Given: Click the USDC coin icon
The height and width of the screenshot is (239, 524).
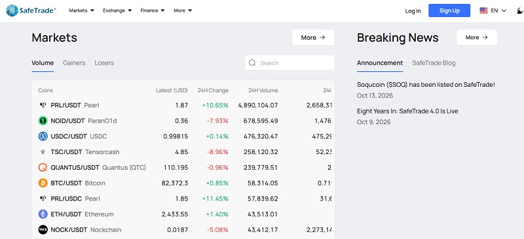Looking at the screenshot, I should pyautogui.click(x=43, y=136).
